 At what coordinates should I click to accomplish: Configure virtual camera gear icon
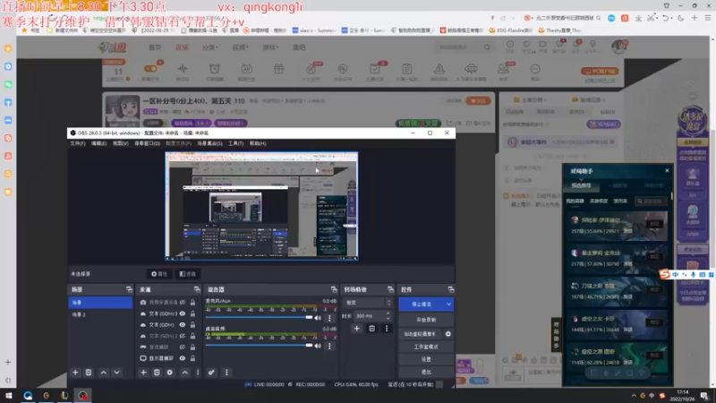[448, 334]
